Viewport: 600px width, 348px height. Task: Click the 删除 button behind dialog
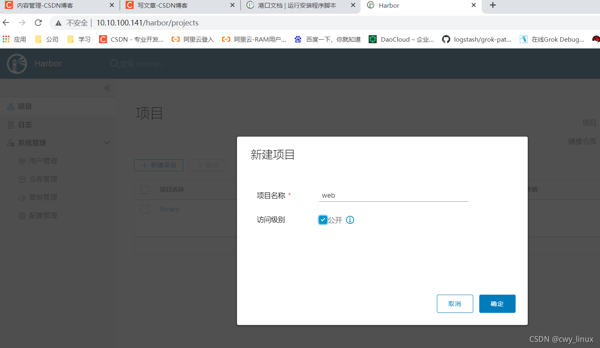pos(208,165)
